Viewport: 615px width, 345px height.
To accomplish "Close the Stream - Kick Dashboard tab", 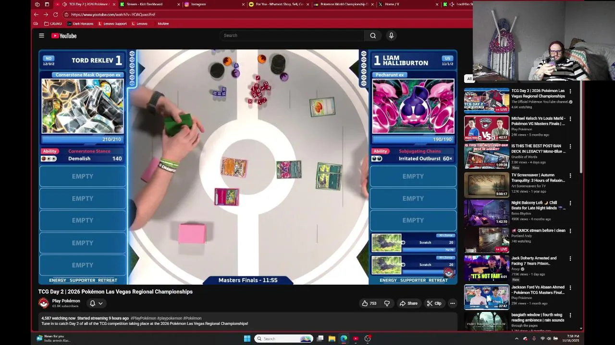I will [179, 4].
